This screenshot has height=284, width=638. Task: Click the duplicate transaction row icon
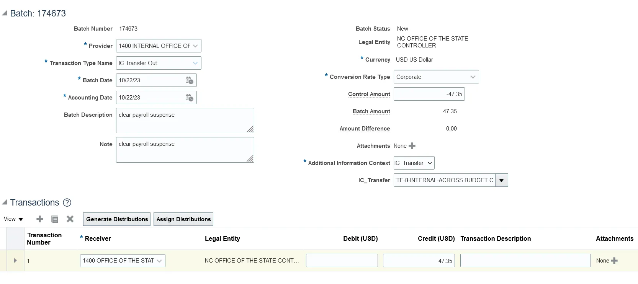pyautogui.click(x=55, y=219)
